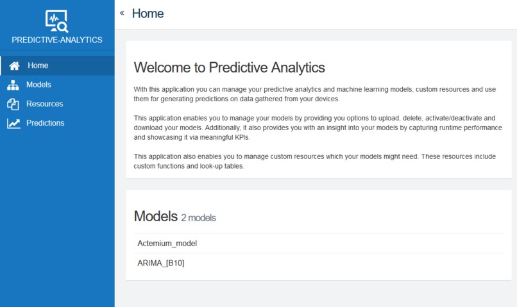Open the Home menu item
Image resolution: width=517 pixels, height=307 pixels.
point(38,65)
